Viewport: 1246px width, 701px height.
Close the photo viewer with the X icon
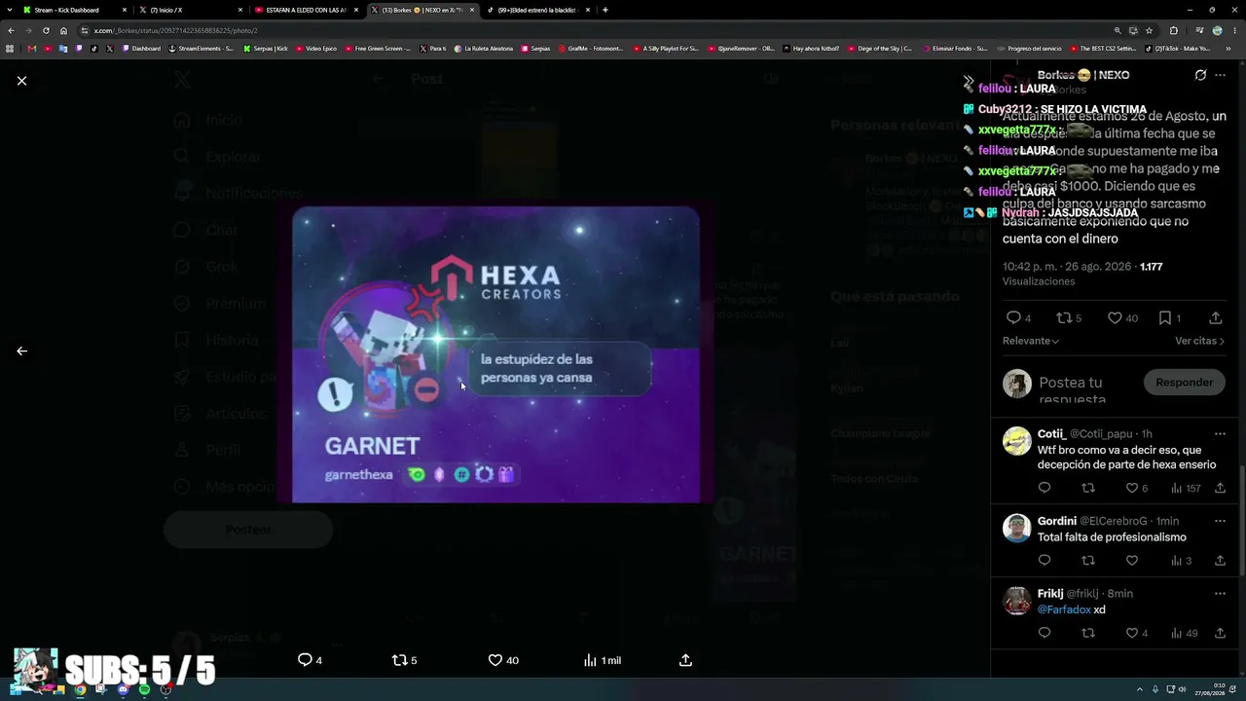(21, 81)
